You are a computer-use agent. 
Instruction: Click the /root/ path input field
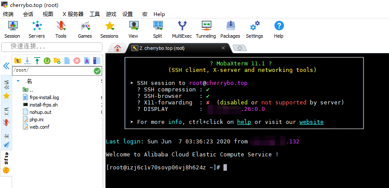[x=53, y=71]
